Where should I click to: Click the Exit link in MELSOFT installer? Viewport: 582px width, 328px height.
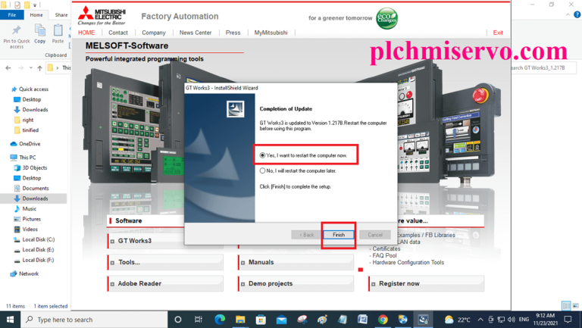click(x=498, y=33)
